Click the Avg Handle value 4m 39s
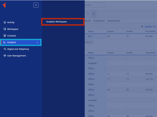Image resolution: width=157 pixels, height=117 pixels. pyautogui.click(x=149, y=74)
